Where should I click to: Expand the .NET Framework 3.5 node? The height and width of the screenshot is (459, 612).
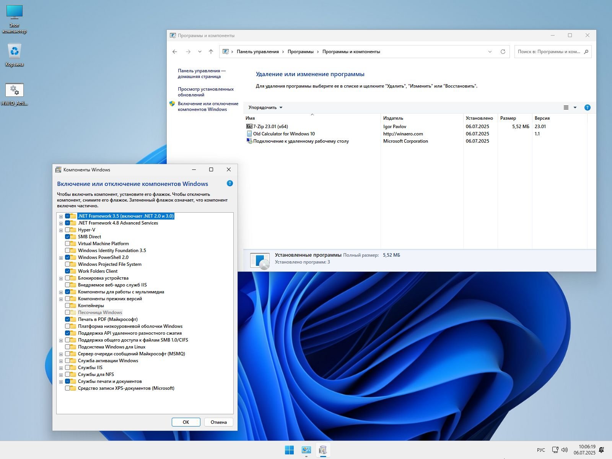61,216
